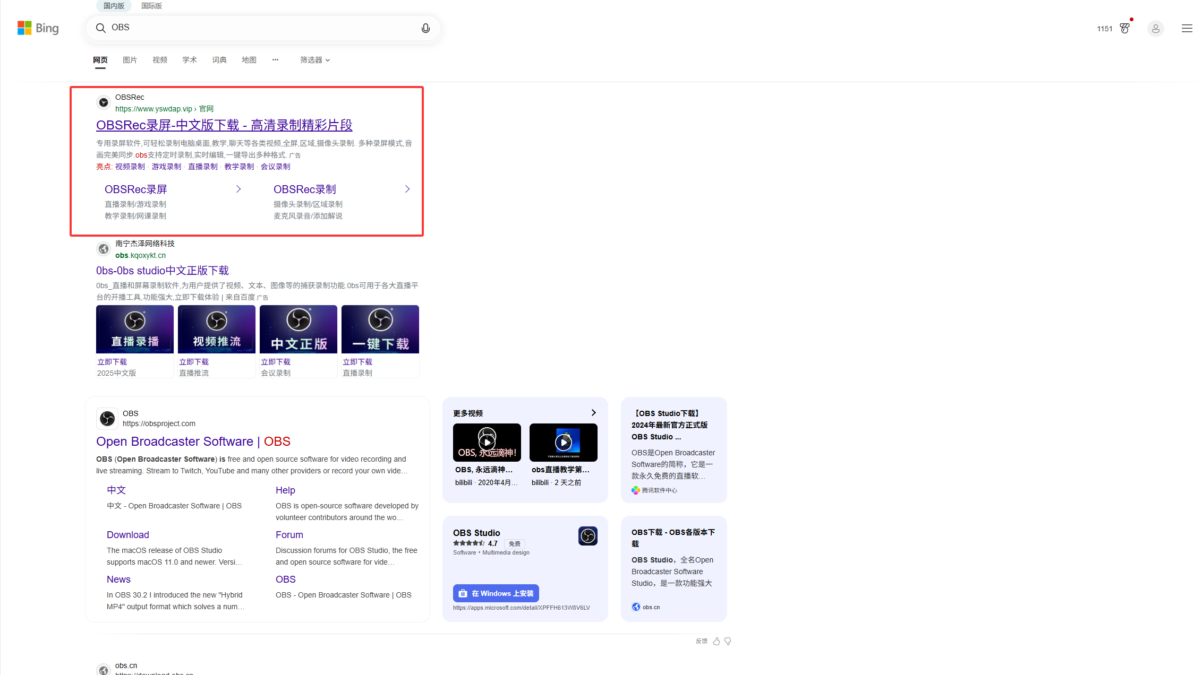Play the 'OBS, 永远滴神' video
This screenshot has height=675, width=1202.
click(487, 443)
